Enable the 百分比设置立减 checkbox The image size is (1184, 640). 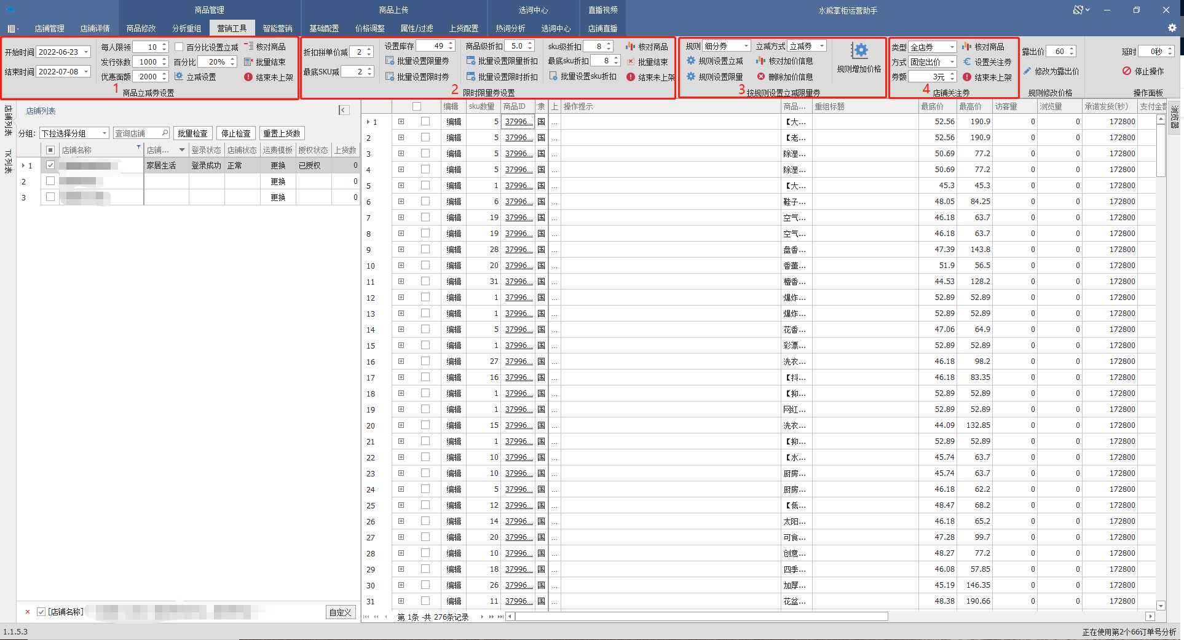click(179, 47)
